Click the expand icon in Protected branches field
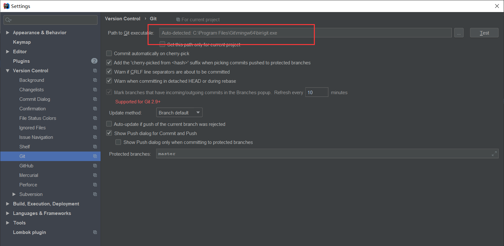This screenshot has height=246, width=504. [494, 154]
